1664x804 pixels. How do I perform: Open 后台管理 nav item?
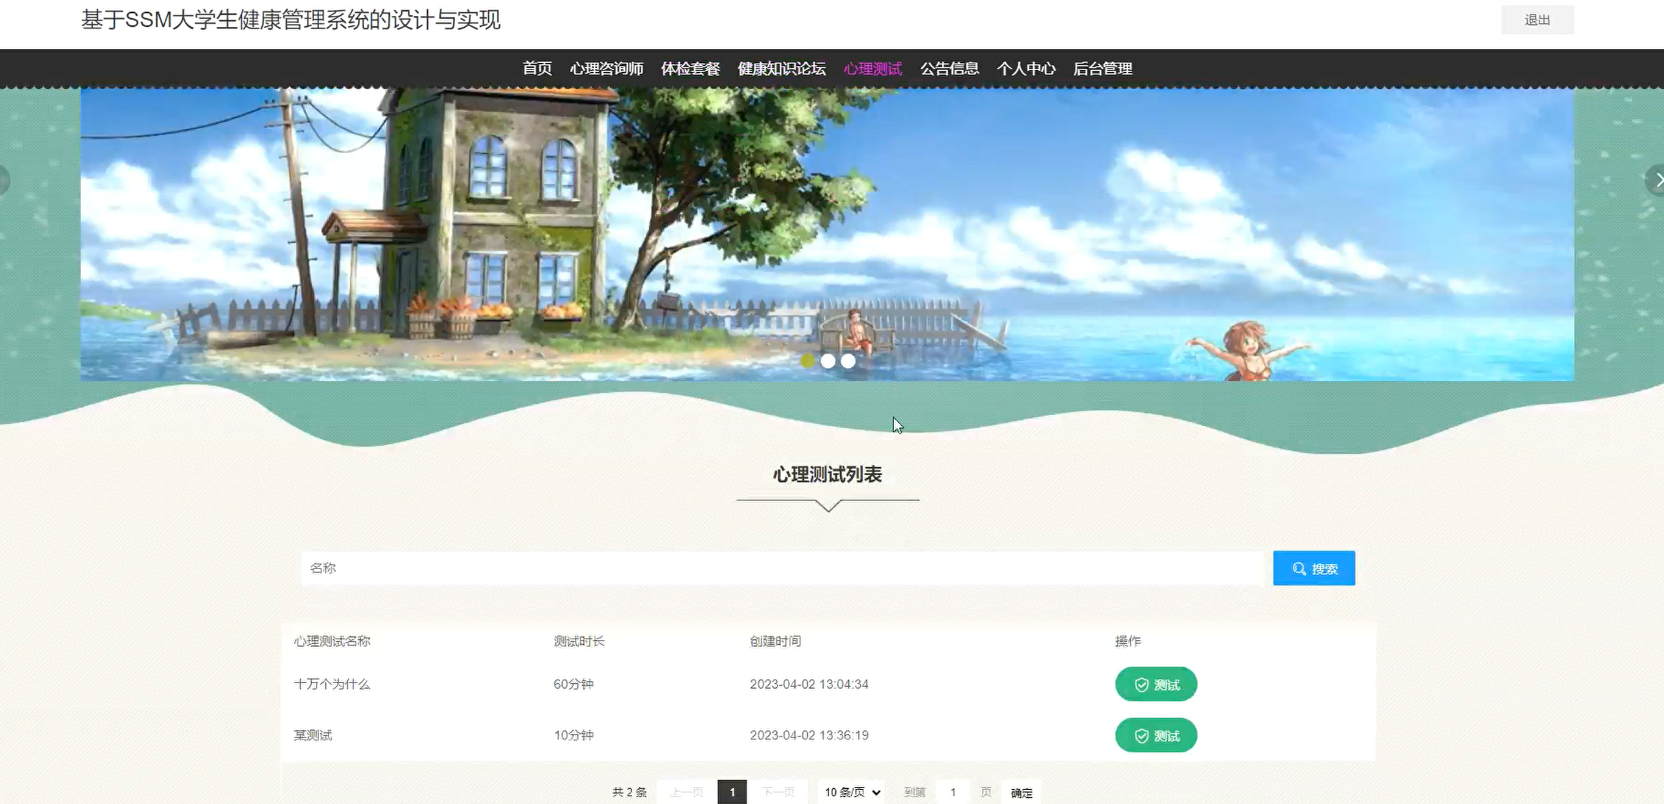click(x=1103, y=68)
